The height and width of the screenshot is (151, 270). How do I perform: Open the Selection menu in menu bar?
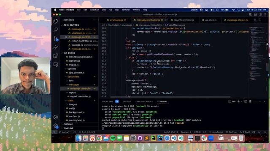tap(94, 10)
